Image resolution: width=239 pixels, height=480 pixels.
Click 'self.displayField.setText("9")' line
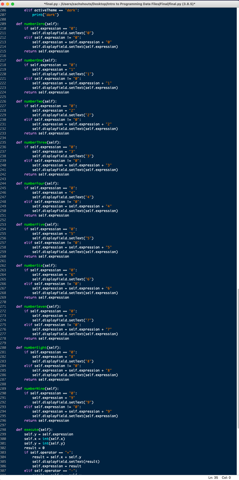pyautogui.click(x=63, y=402)
